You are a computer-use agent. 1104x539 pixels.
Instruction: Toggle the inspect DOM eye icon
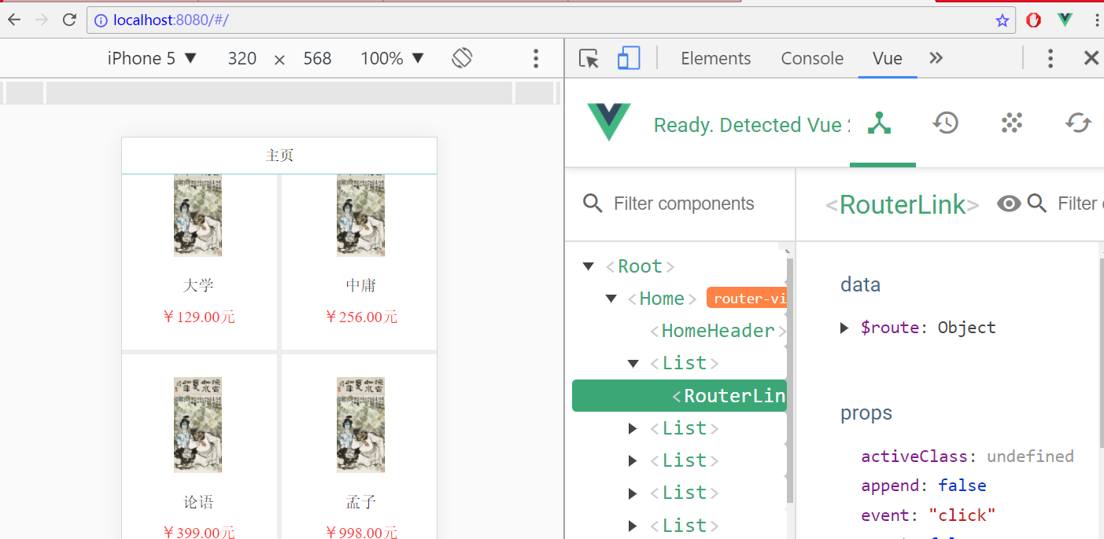[1009, 203]
